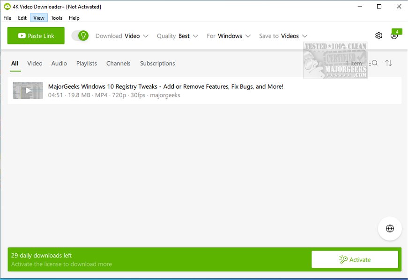Switch to the Subscriptions tab

tap(157, 63)
